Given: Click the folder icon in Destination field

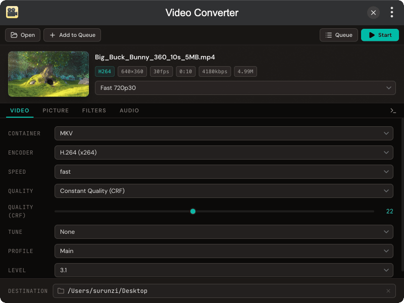Looking at the screenshot, I should [x=61, y=291].
